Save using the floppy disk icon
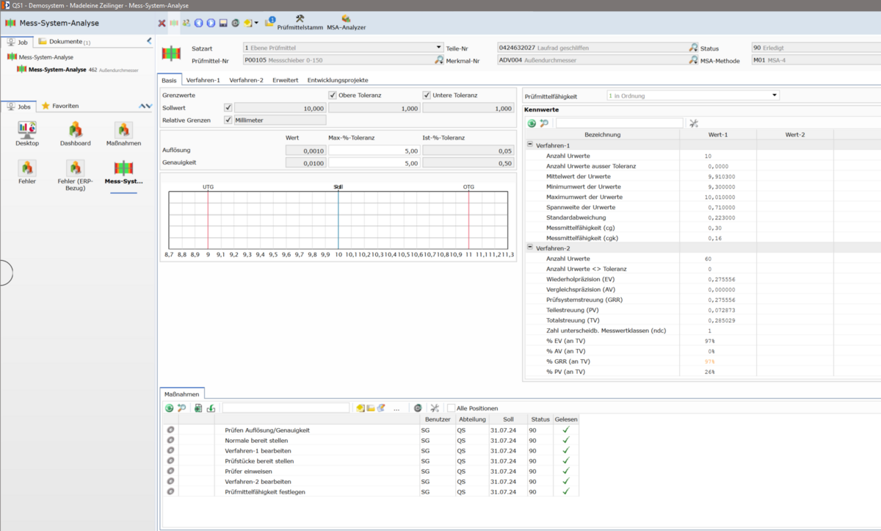The width and height of the screenshot is (881, 531). pos(223,23)
